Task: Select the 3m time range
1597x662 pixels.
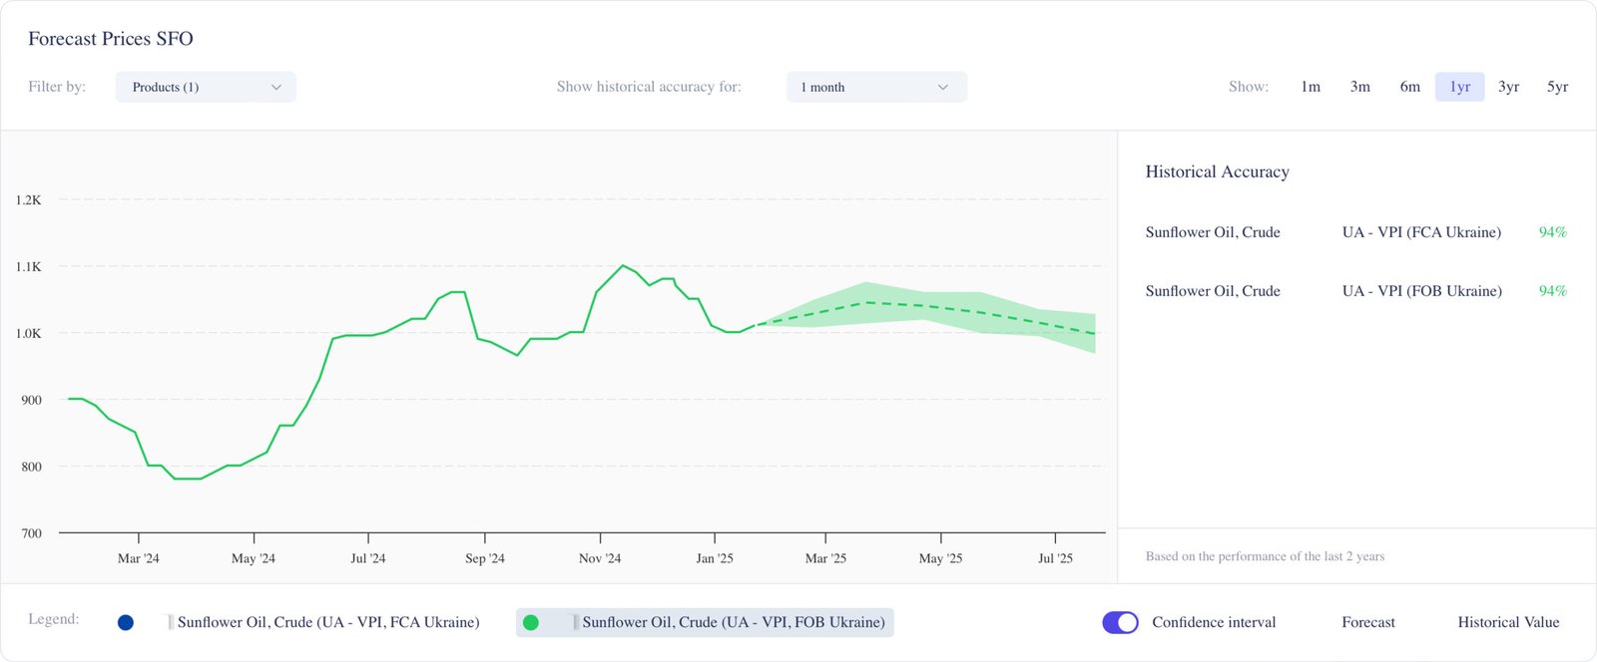Action: (1359, 87)
